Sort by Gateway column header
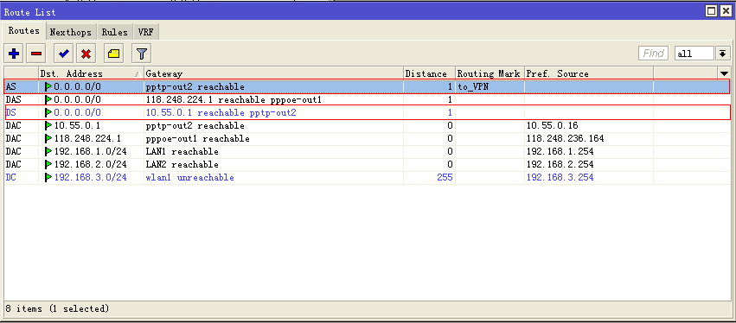The width and height of the screenshot is (736, 323). point(273,73)
